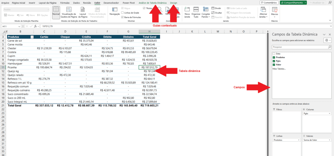This screenshot has height=156, width=334.
Task: Collapse the ribbon with the chevron
Action: click(x=330, y=20)
